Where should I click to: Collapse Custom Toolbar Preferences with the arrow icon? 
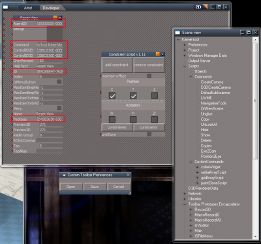64,175
